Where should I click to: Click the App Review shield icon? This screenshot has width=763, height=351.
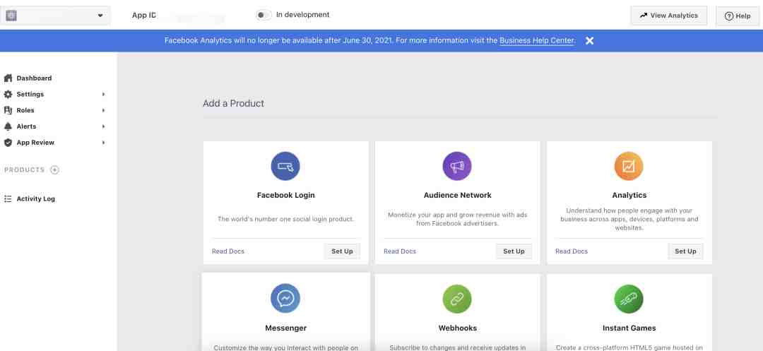[8, 143]
